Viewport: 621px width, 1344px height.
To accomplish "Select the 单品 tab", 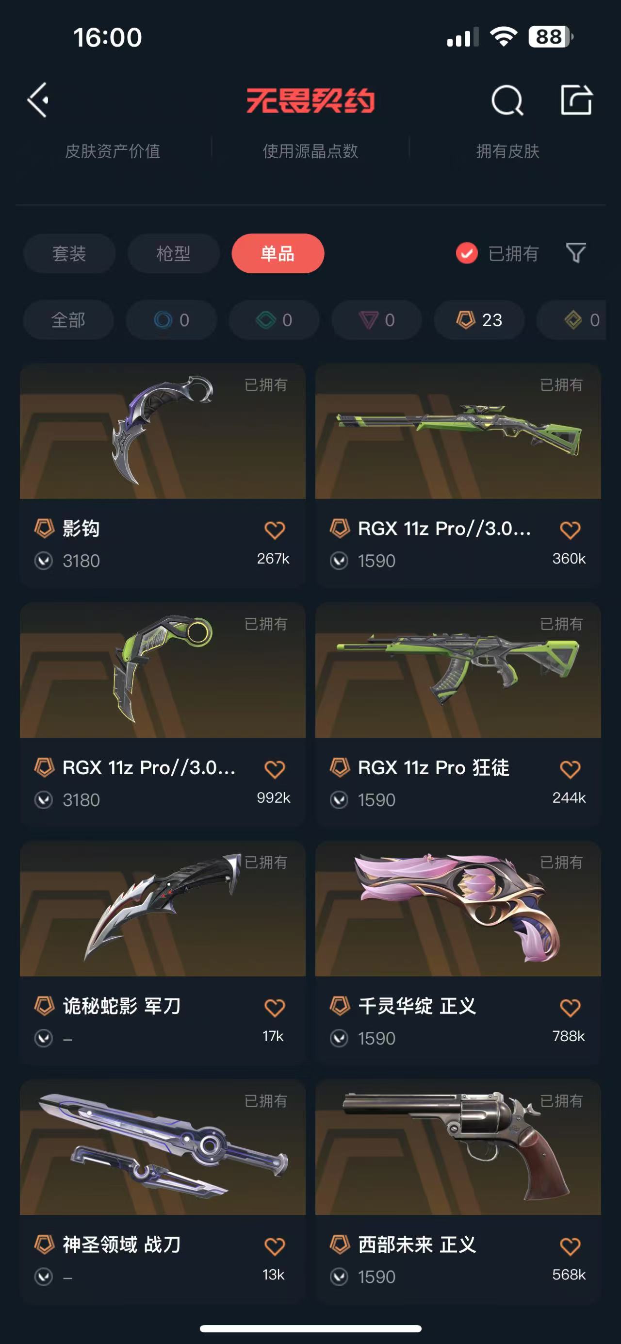I will pyautogui.click(x=278, y=253).
